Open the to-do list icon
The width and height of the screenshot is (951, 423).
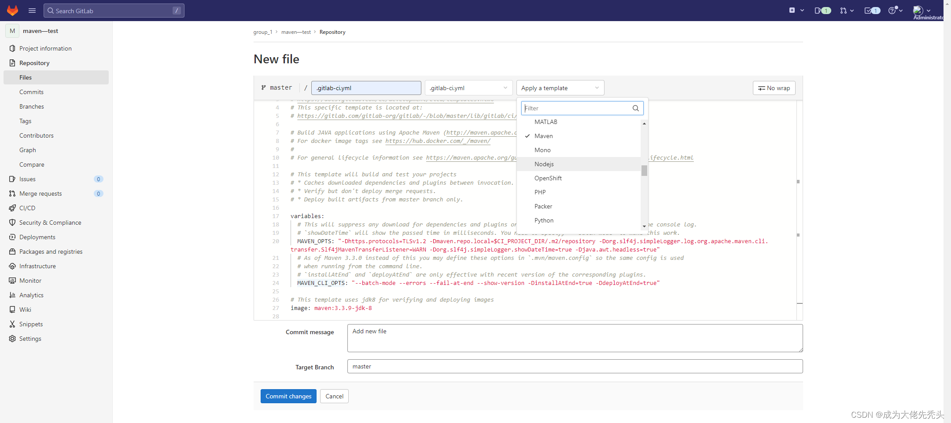(x=872, y=11)
